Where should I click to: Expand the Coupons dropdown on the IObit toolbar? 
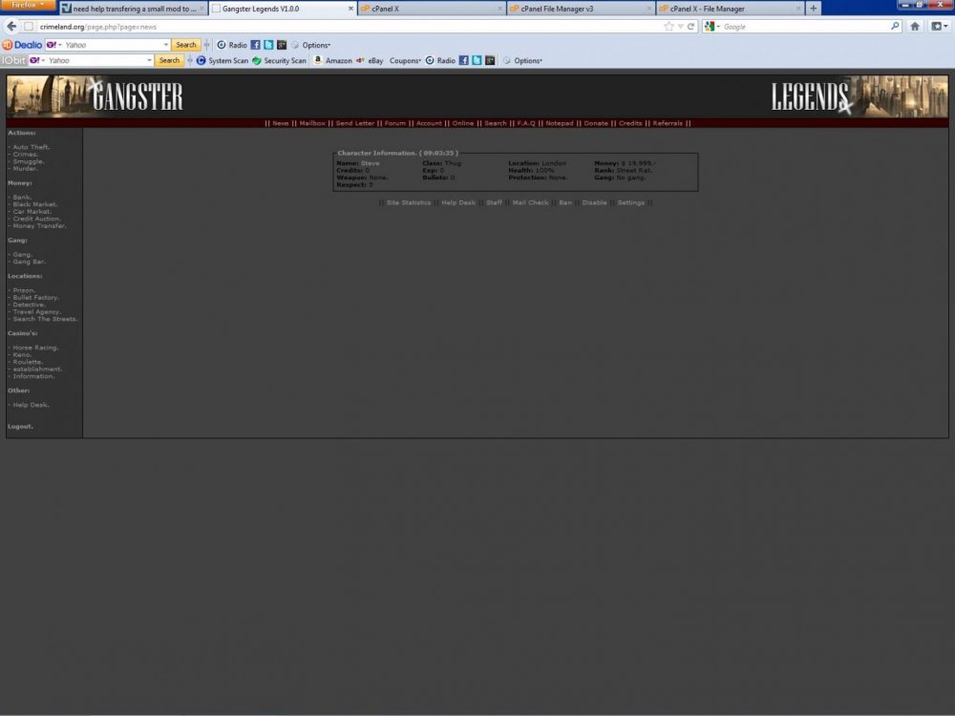[403, 60]
